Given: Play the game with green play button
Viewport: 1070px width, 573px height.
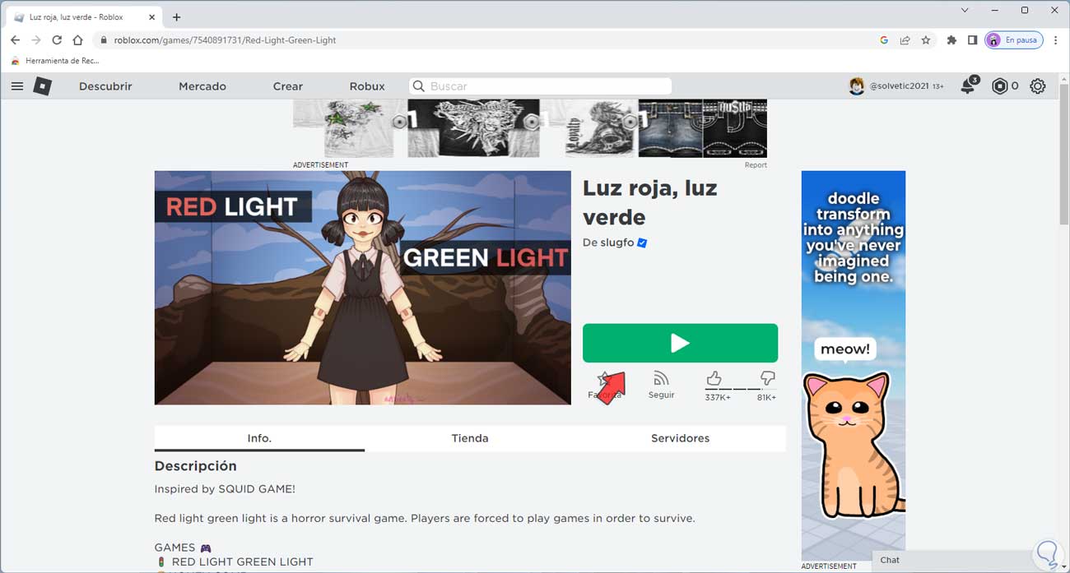Looking at the screenshot, I should coord(680,343).
